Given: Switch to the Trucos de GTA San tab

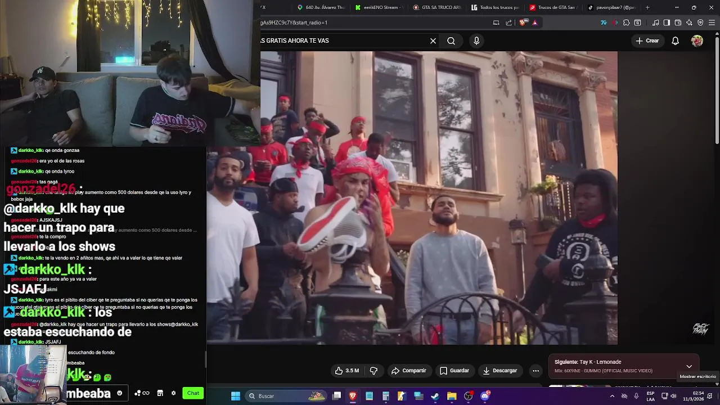Looking at the screenshot, I should [553, 7].
